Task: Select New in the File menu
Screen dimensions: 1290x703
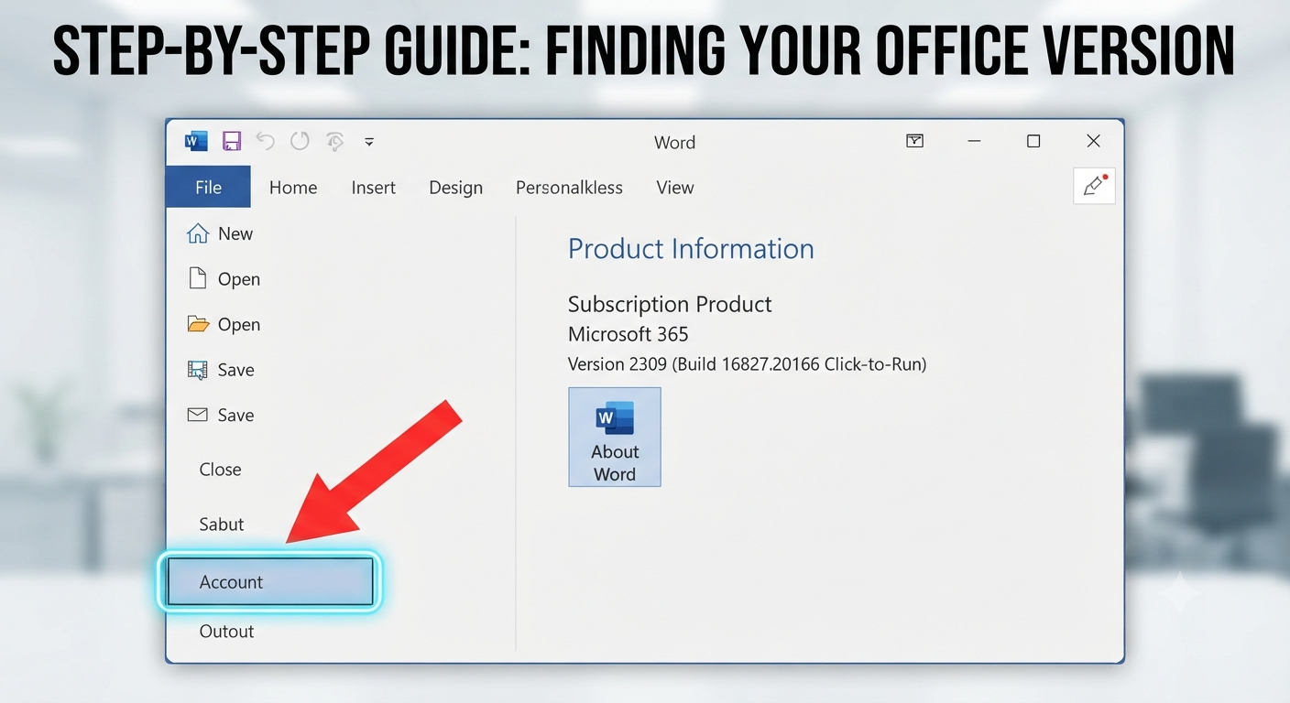Action: [220, 234]
